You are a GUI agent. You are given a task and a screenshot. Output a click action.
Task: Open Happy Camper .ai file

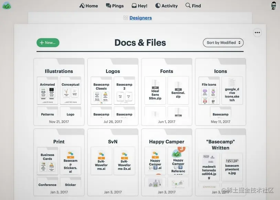pos(155,161)
